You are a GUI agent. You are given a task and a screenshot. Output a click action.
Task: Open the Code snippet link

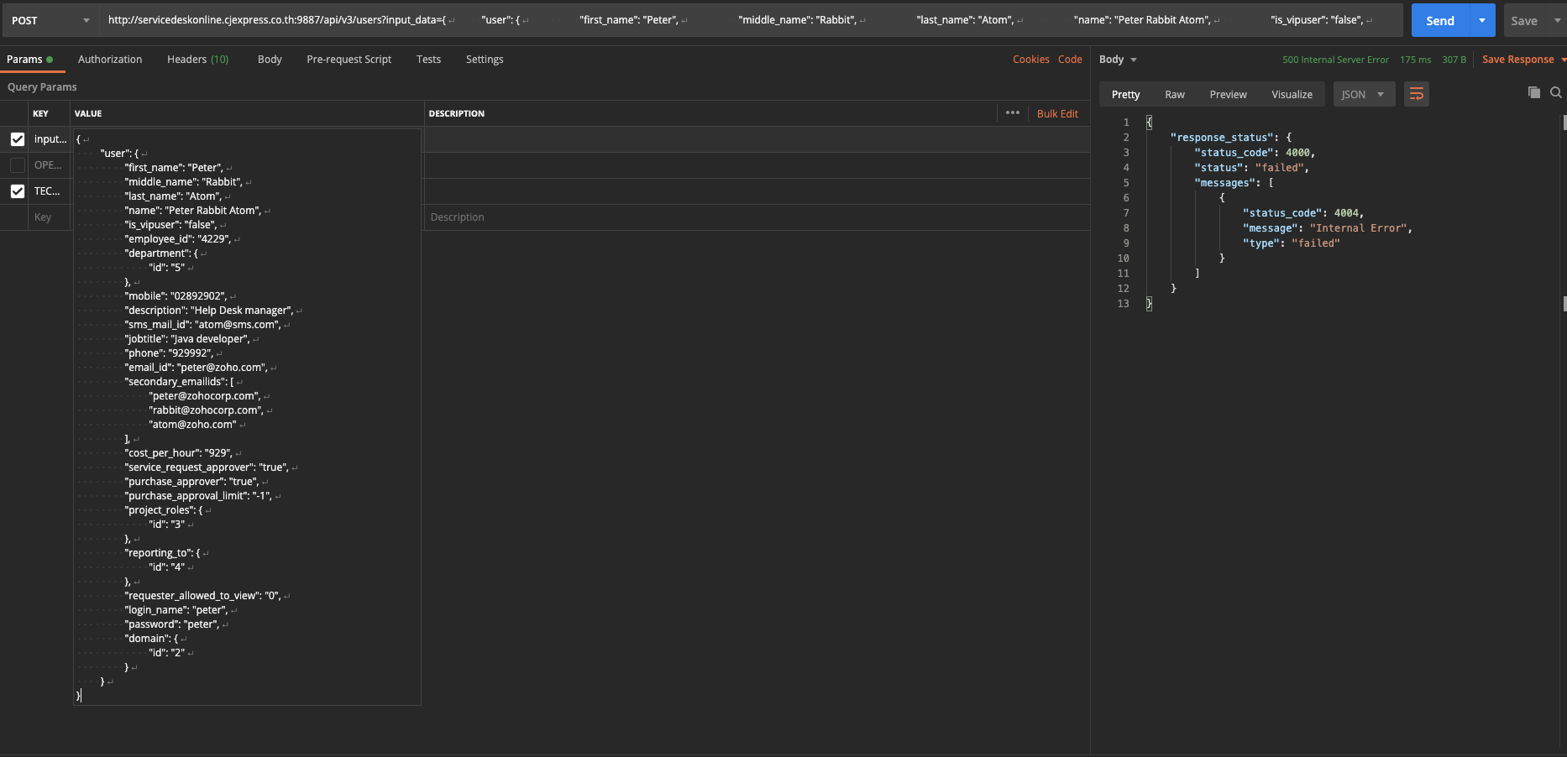coord(1070,60)
